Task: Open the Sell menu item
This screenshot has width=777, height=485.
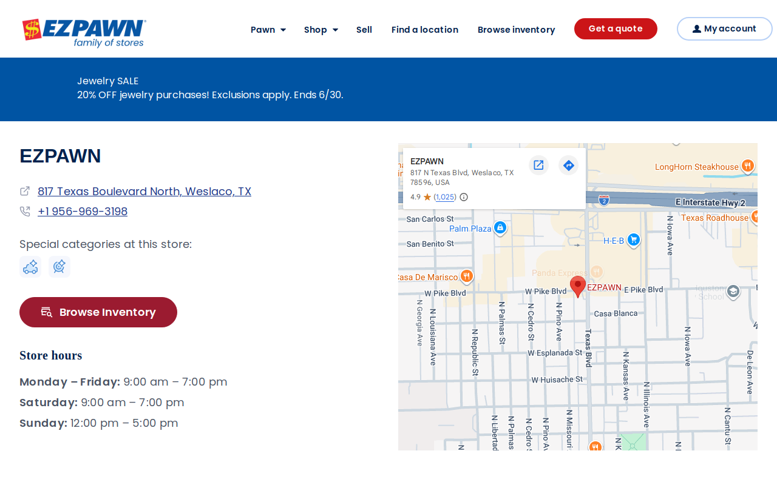Action: (364, 30)
